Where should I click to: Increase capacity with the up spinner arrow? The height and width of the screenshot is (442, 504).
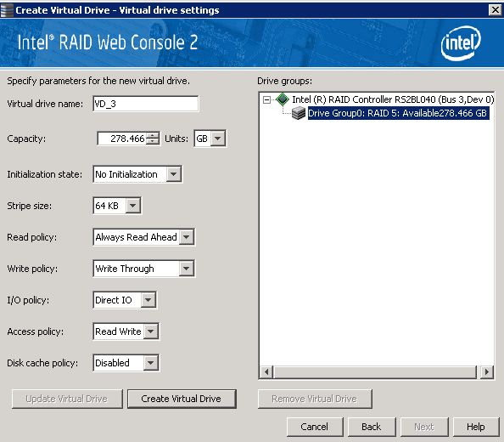click(x=153, y=135)
